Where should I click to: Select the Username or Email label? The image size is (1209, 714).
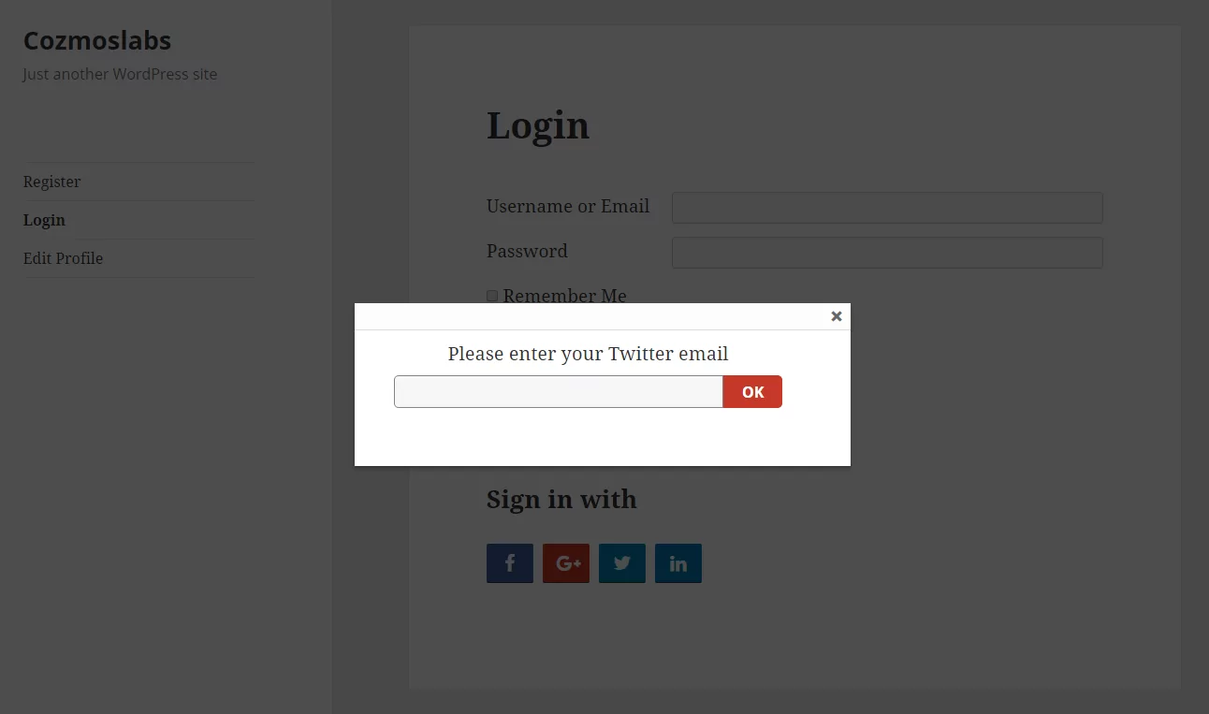[x=568, y=206]
